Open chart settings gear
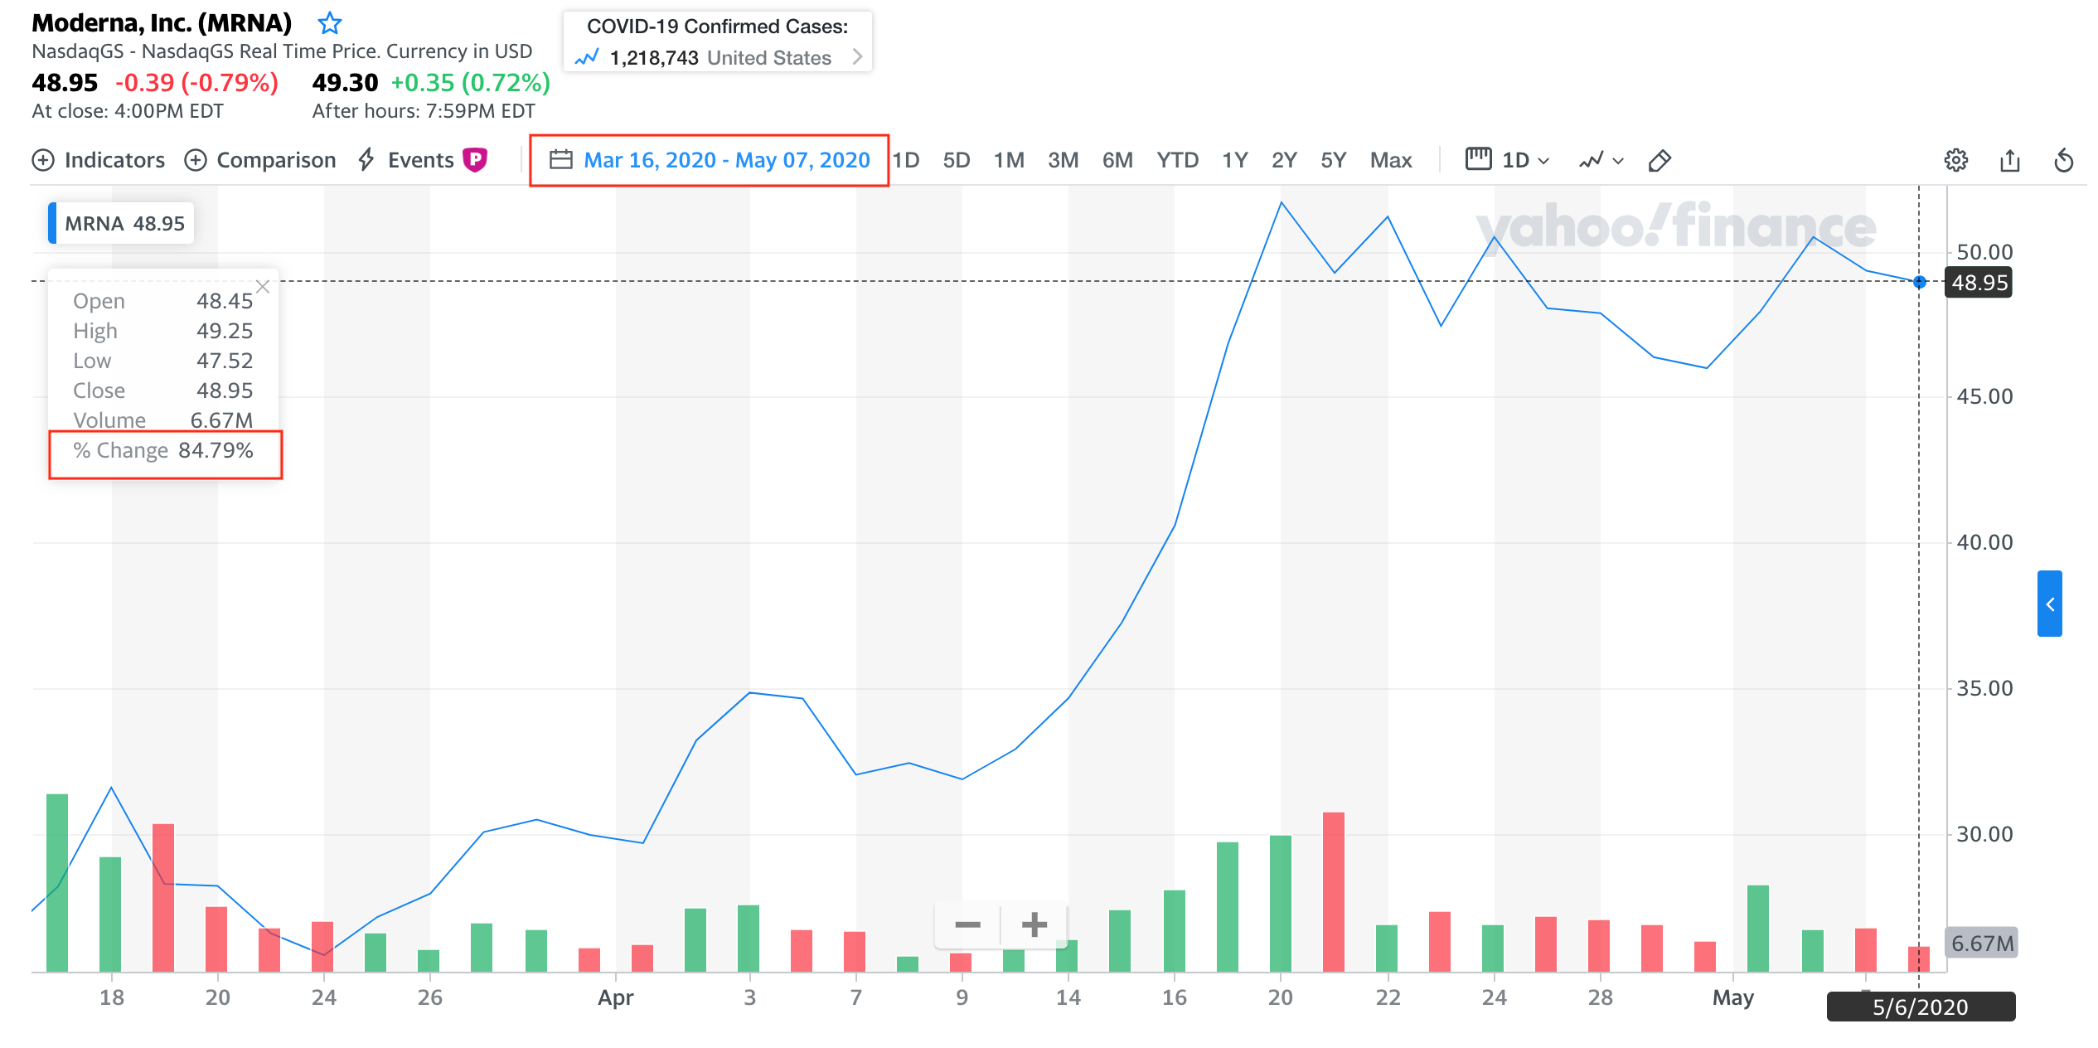The image size is (2098, 1048). [x=1955, y=160]
